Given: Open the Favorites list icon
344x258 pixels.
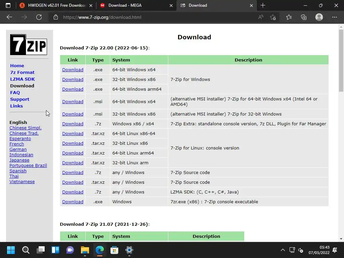Looking at the screenshot, I should [289, 17].
